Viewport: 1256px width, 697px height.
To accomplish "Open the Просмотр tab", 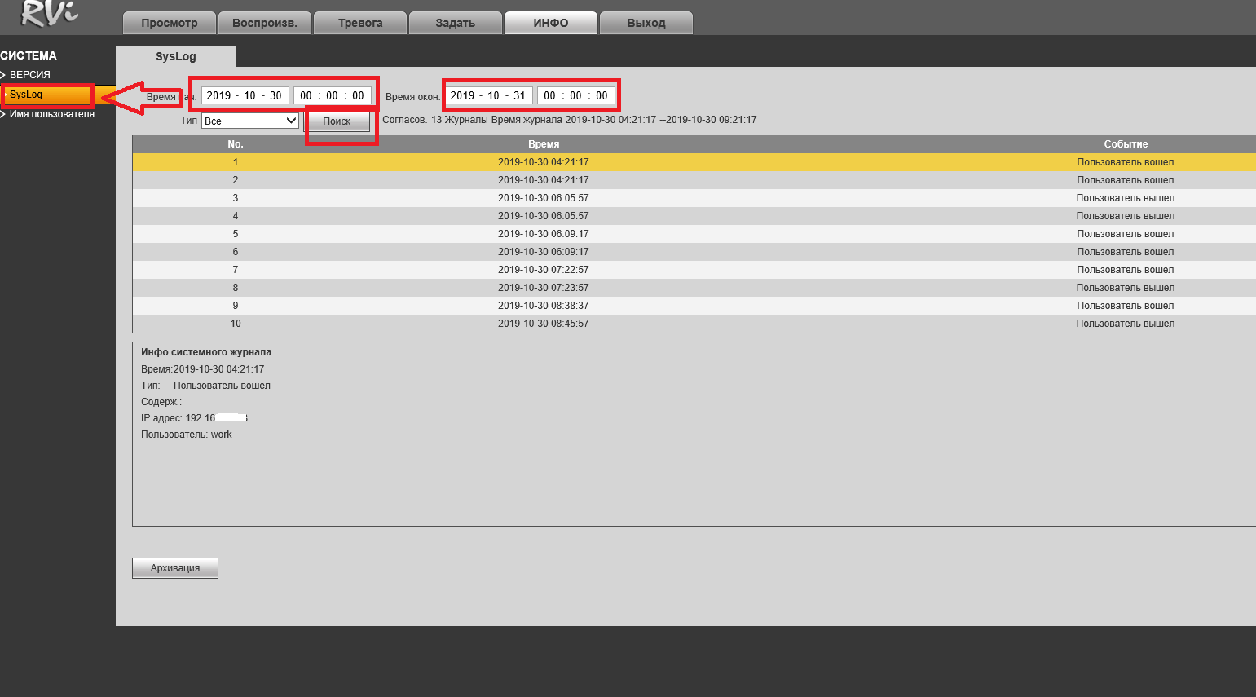I will point(170,23).
